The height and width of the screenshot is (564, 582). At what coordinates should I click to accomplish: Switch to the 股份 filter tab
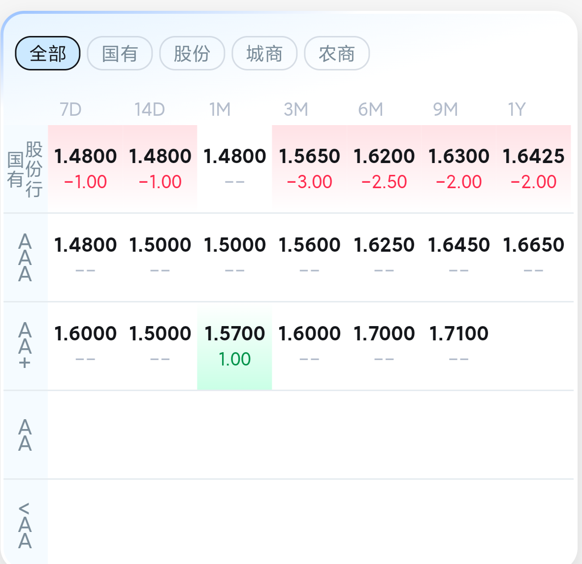(192, 53)
